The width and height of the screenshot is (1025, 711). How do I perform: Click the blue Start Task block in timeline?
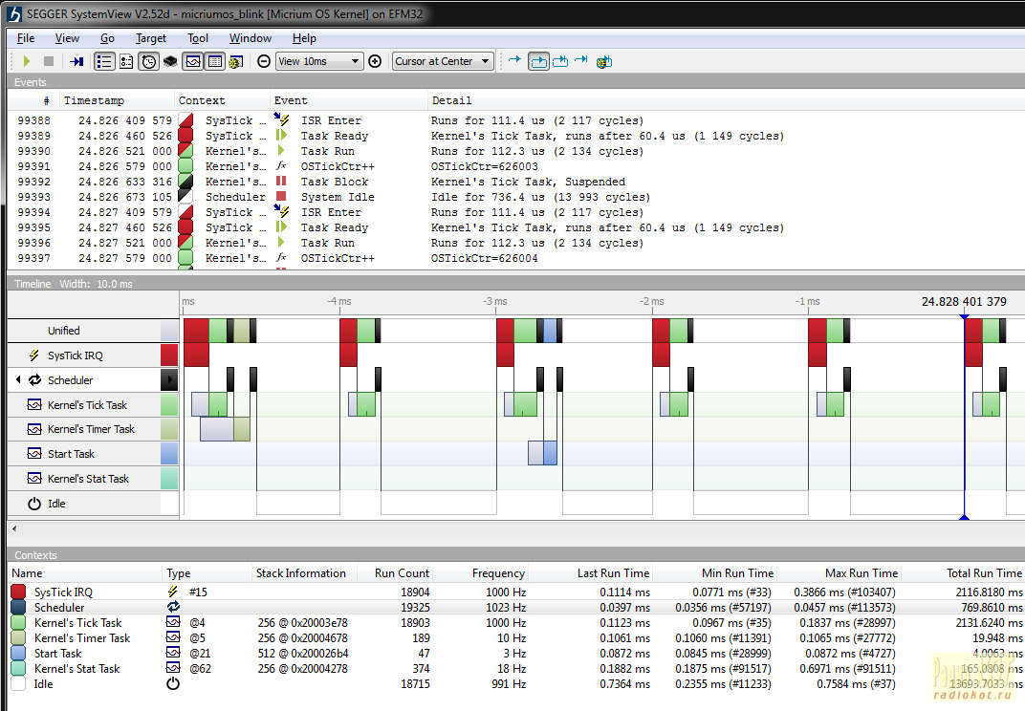click(x=551, y=453)
